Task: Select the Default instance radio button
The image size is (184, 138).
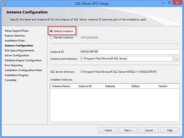Action: 51,31
